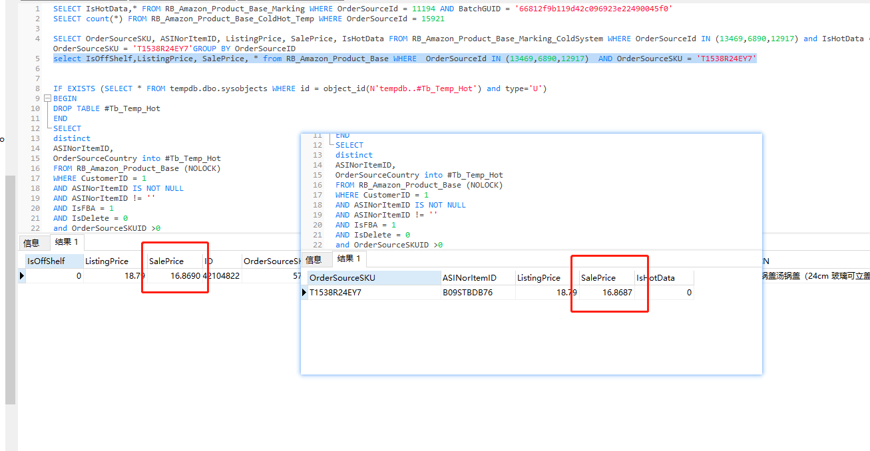This screenshot has width=870, height=451.
Task: Click the SELECT count(*) statement on line 2
Action: pyautogui.click(x=249, y=19)
